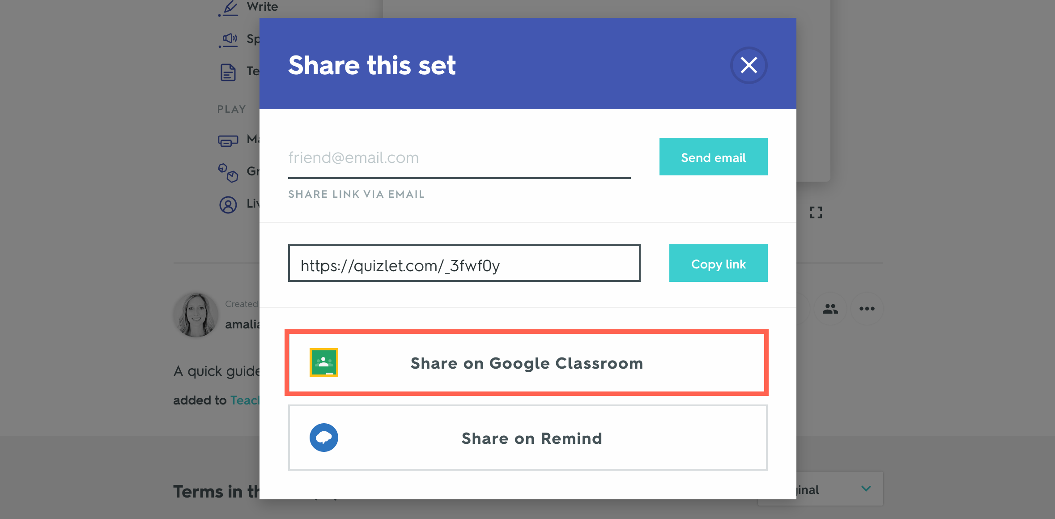Share on Google Classroom
This screenshot has width=1055, height=519.
pyautogui.click(x=526, y=363)
